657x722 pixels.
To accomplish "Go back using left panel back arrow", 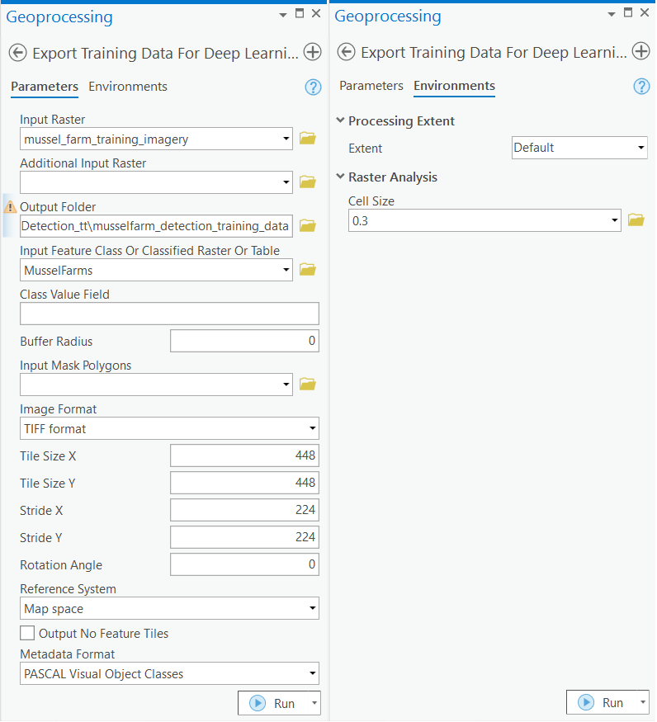I will point(17,53).
